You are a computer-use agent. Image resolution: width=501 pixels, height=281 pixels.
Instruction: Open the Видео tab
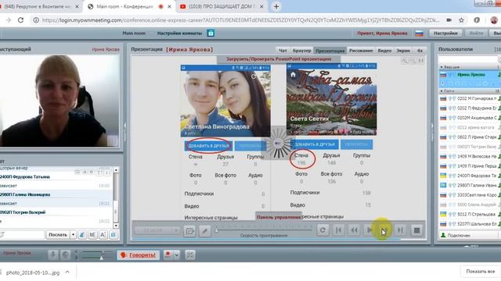pyautogui.click(x=384, y=50)
